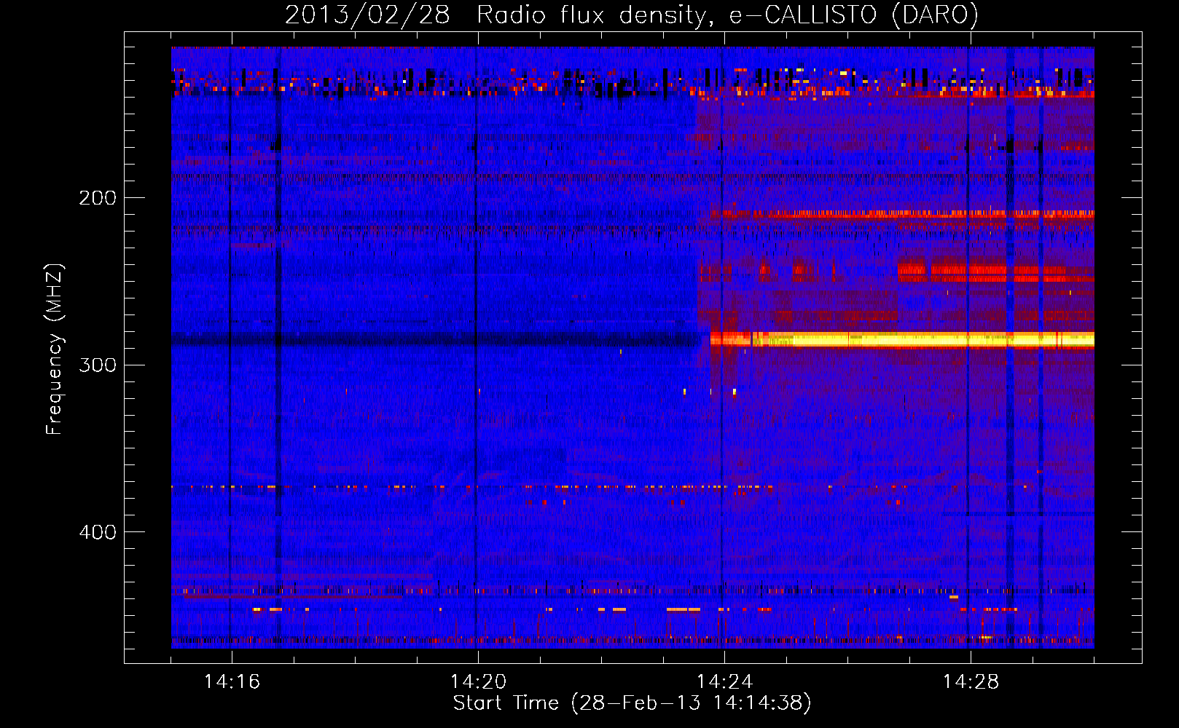The image size is (1179, 728).
Task: Click the 14:24 time tick label
Action: [x=724, y=681]
